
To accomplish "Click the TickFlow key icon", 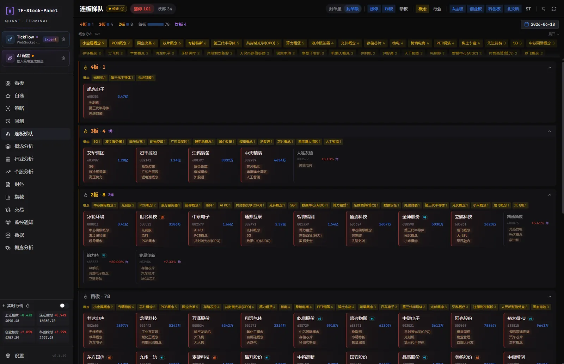I will coord(10,39).
